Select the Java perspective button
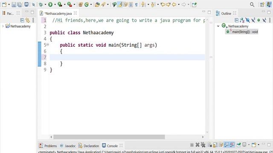Viewport: 273px width, 153px height. point(269,5)
